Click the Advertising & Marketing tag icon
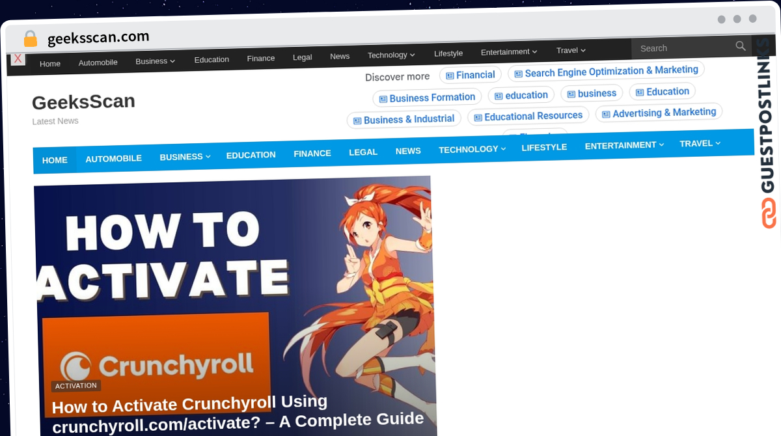The width and height of the screenshot is (781, 436). pos(606,115)
